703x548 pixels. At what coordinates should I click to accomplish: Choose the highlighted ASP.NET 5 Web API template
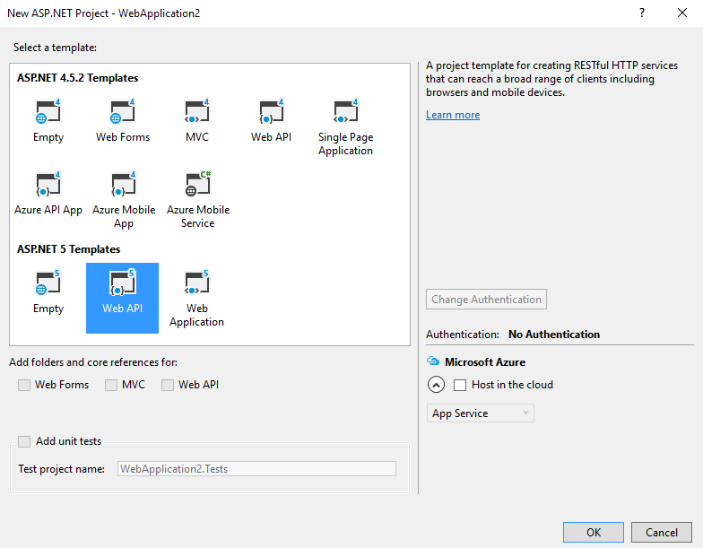click(122, 298)
